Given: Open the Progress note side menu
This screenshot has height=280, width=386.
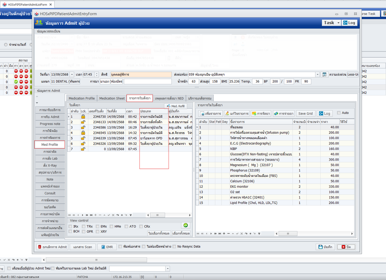Looking at the screenshot, I should (50, 124).
